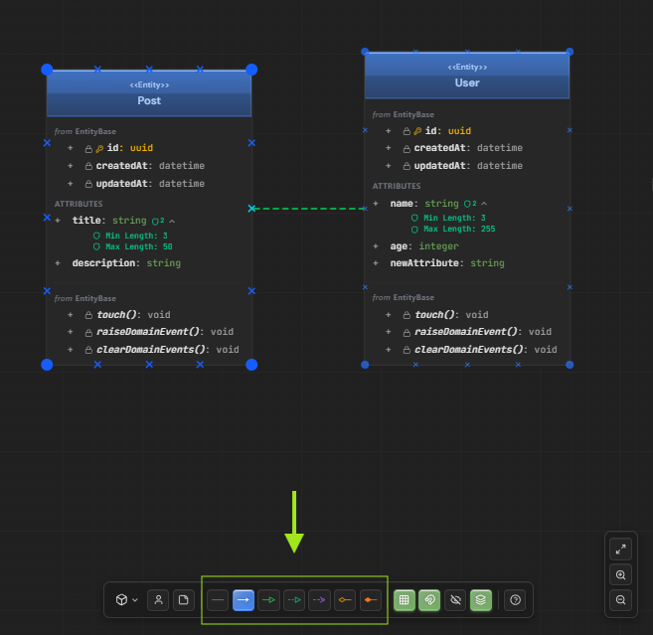Select the dashed green arrow tool
This screenshot has width=653, height=635.
(294, 600)
